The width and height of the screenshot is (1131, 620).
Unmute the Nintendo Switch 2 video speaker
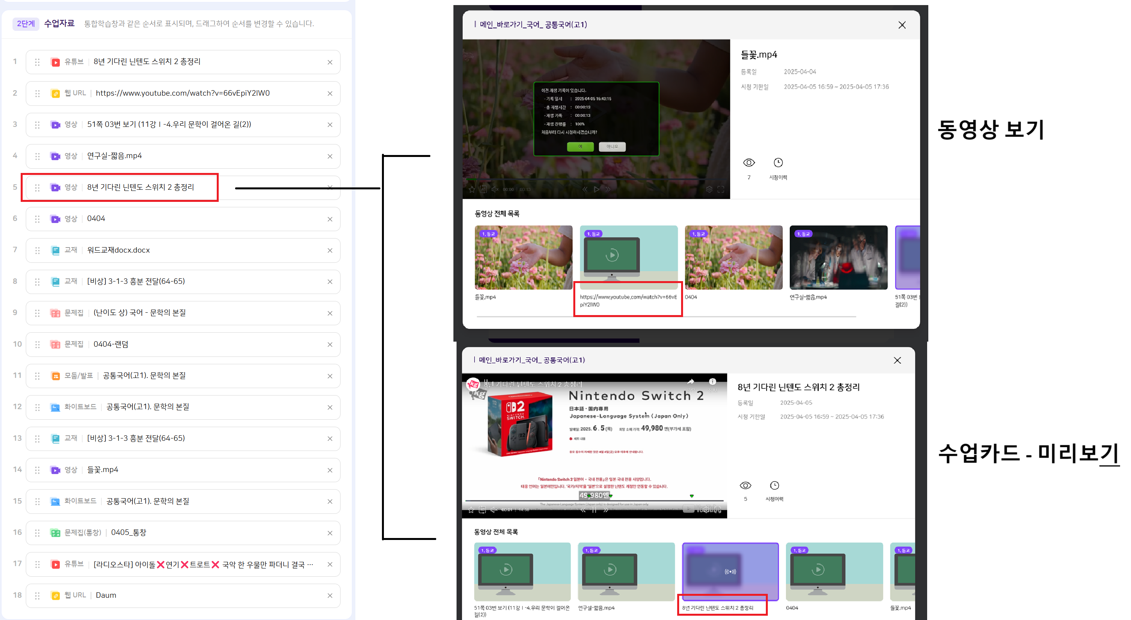494,510
